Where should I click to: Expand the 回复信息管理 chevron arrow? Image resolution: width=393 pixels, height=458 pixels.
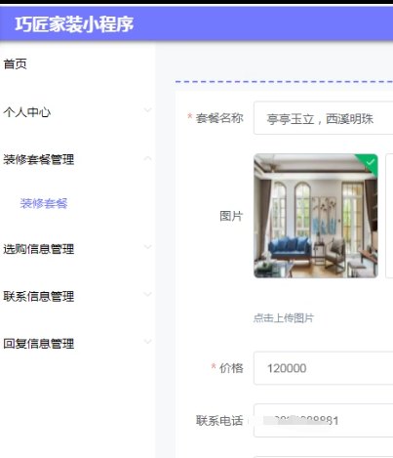point(148,342)
